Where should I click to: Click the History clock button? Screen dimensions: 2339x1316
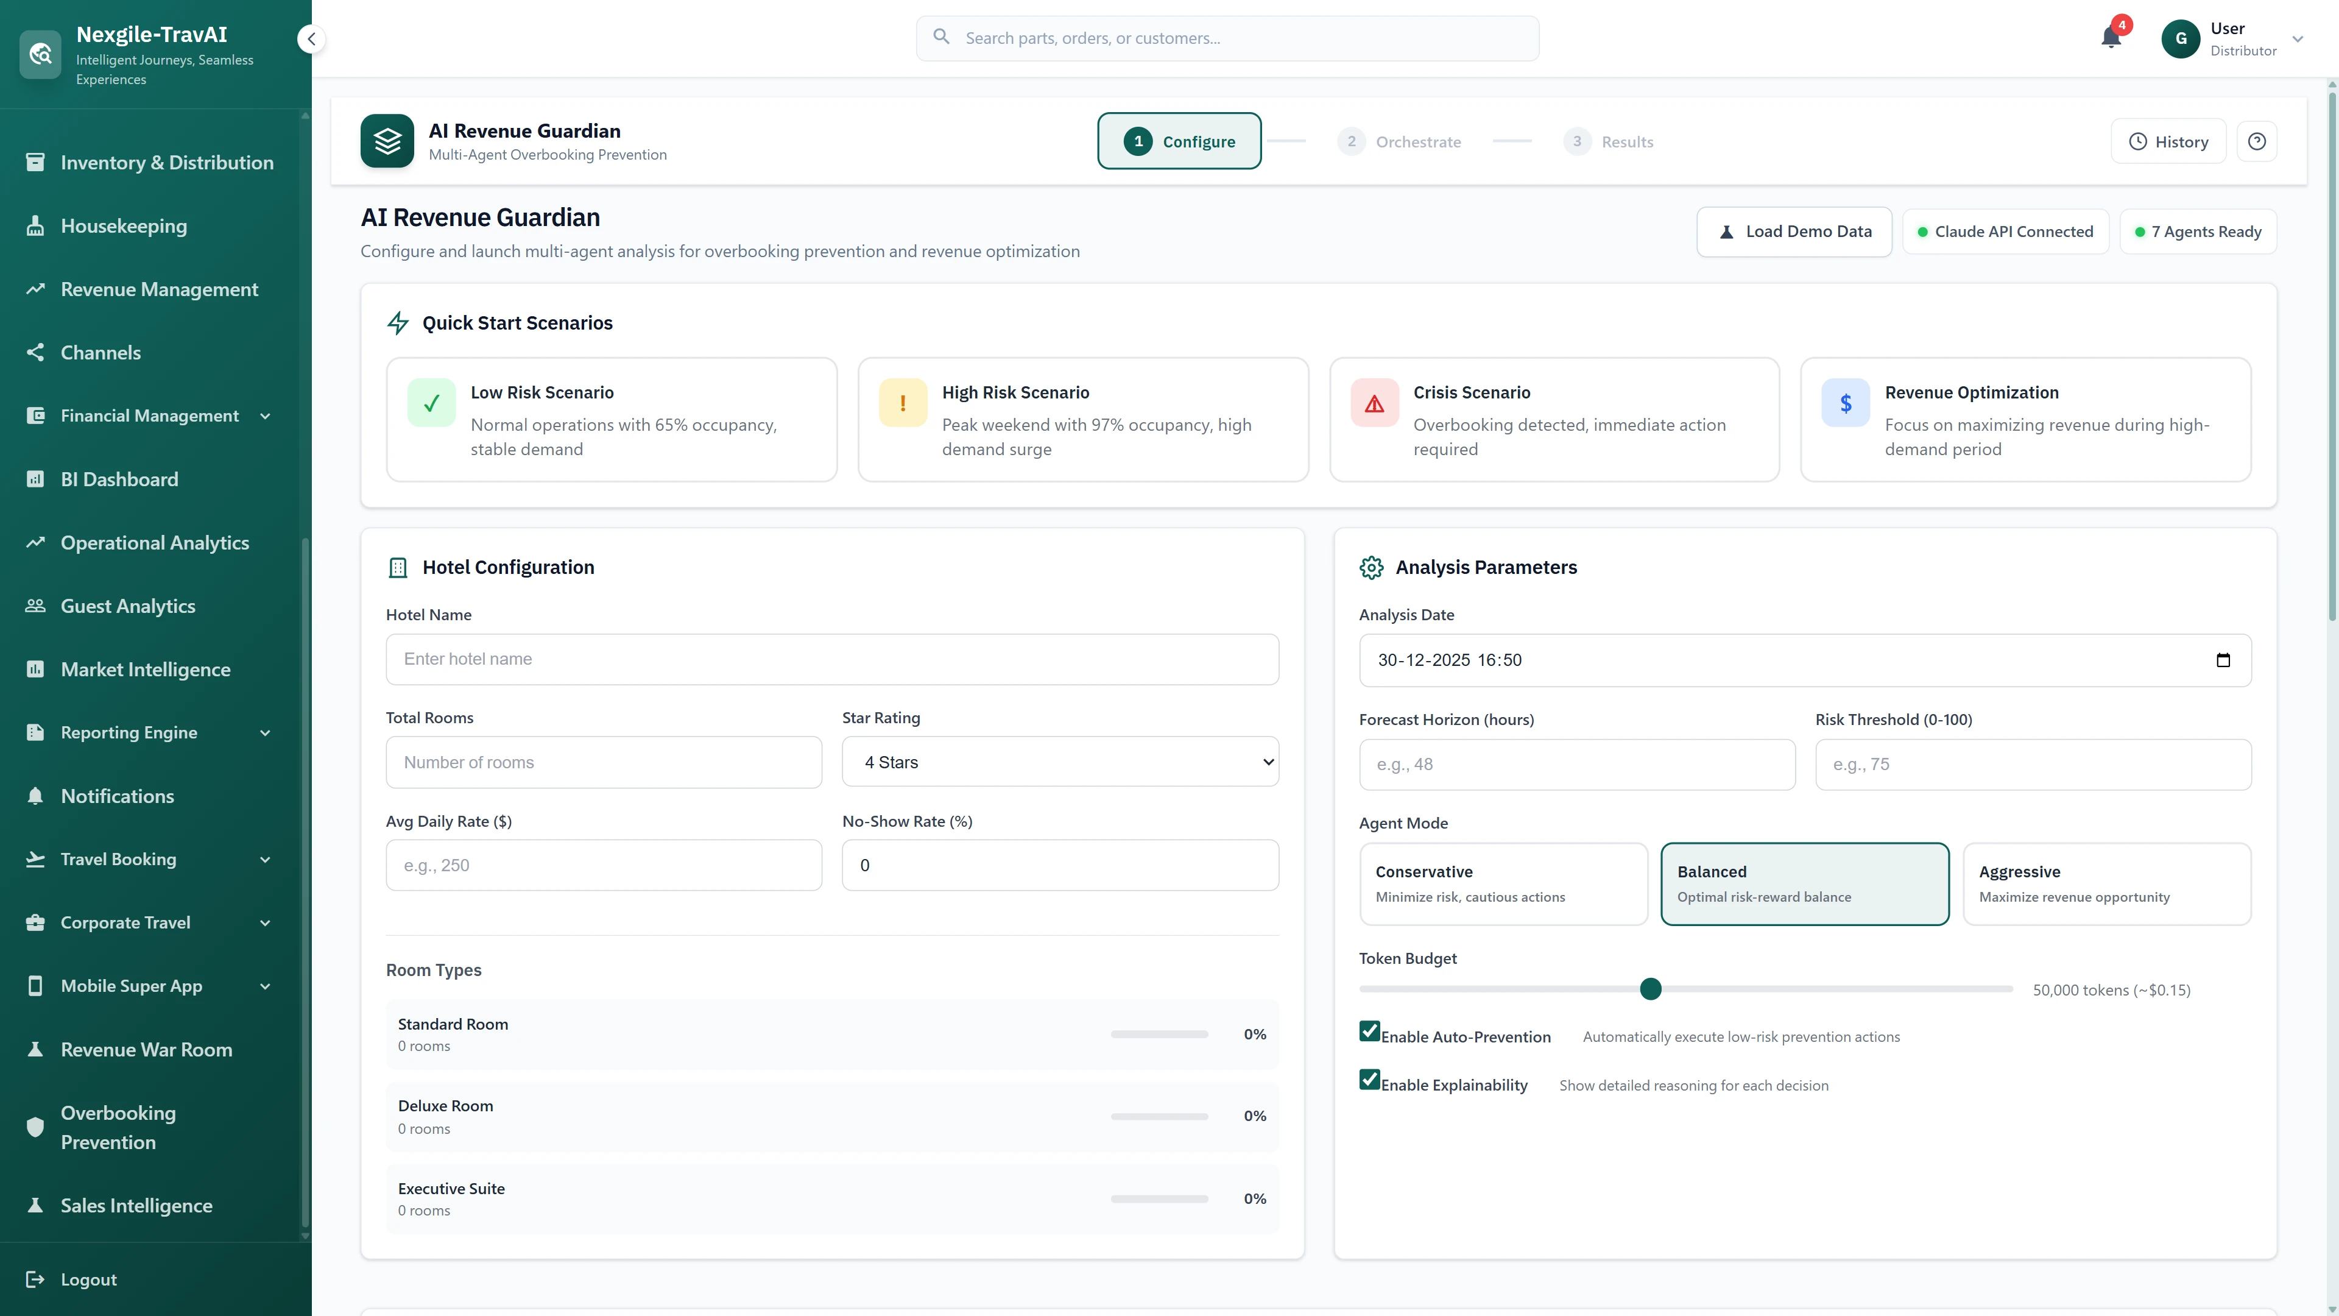[2168, 141]
